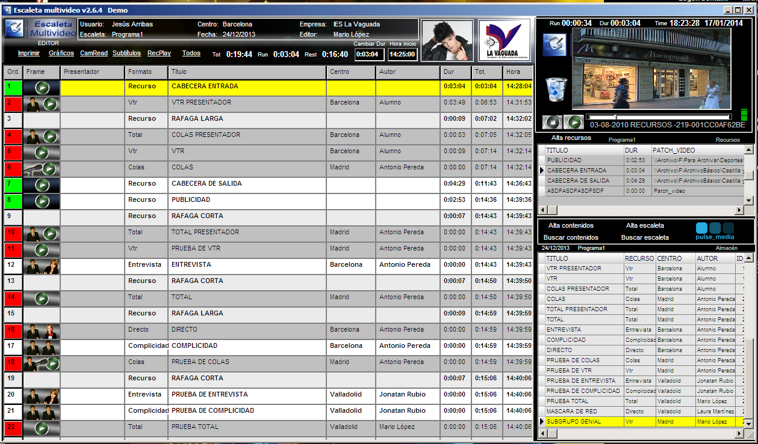The height and width of the screenshot is (444, 758).
Task: Click the Alta recursos option
Action: tap(571, 138)
